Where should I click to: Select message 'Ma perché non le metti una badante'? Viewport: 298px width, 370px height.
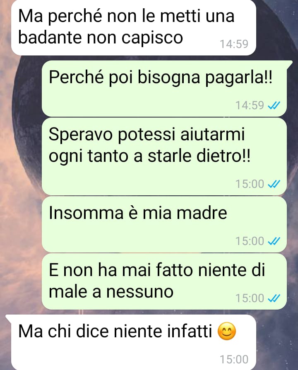[x=134, y=28]
